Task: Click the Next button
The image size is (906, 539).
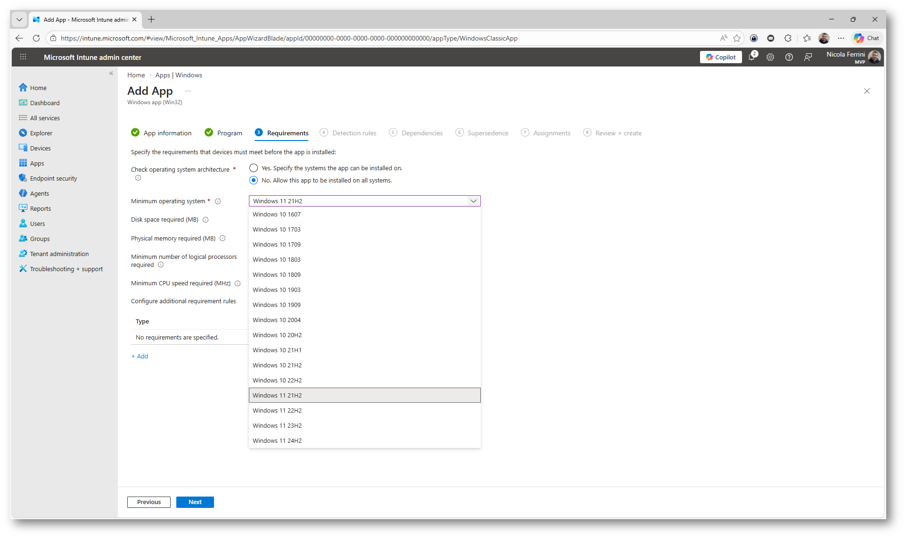Action: [195, 502]
